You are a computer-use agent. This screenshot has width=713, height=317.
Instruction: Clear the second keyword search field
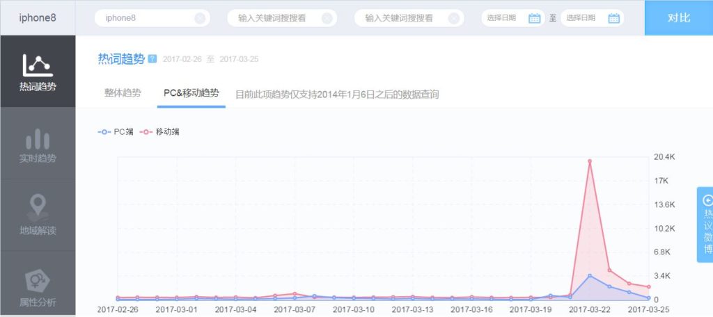tap(327, 19)
